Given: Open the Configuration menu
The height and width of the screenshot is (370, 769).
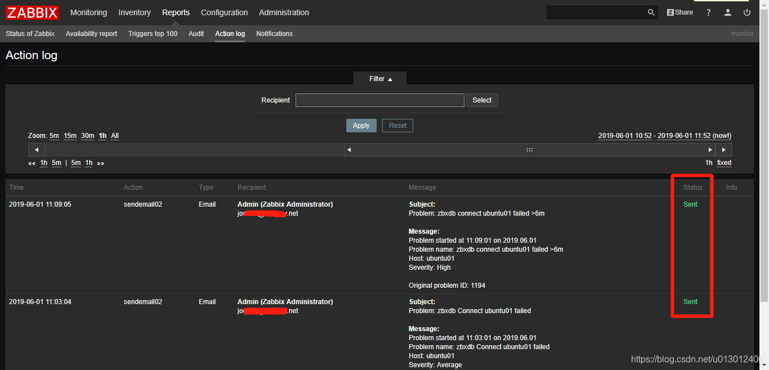Looking at the screenshot, I should tap(224, 12).
